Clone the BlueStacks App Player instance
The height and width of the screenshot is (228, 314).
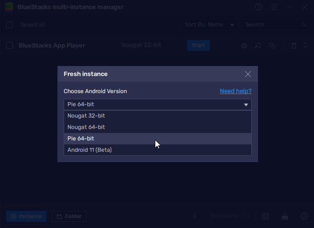(x=272, y=46)
